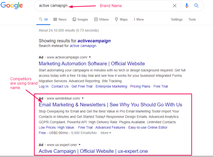Image resolution: width=213 pixels, height=157 pixels.
Task: Expand sendinblue.com ad dropdown arrow
Action: click(83, 98)
